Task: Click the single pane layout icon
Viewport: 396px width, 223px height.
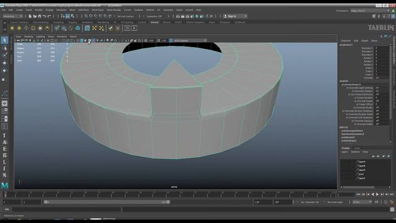Action: (x=4, y=103)
